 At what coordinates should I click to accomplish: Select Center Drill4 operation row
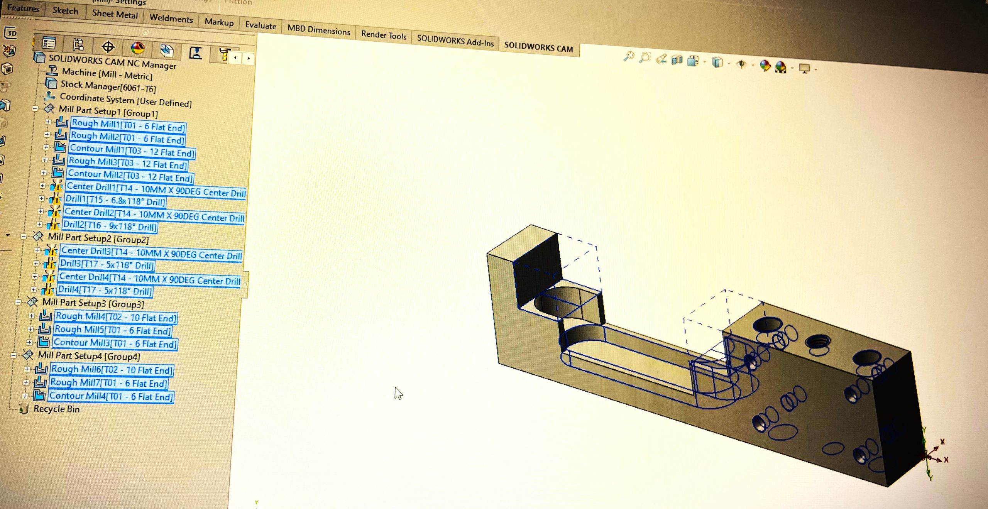[x=149, y=279]
